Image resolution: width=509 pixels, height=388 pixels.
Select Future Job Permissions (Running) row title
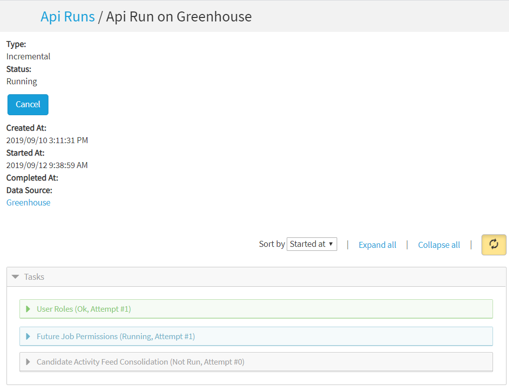click(115, 337)
